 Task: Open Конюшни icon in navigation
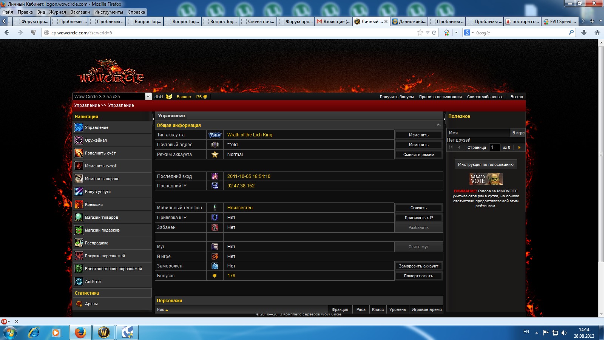(x=79, y=205)
